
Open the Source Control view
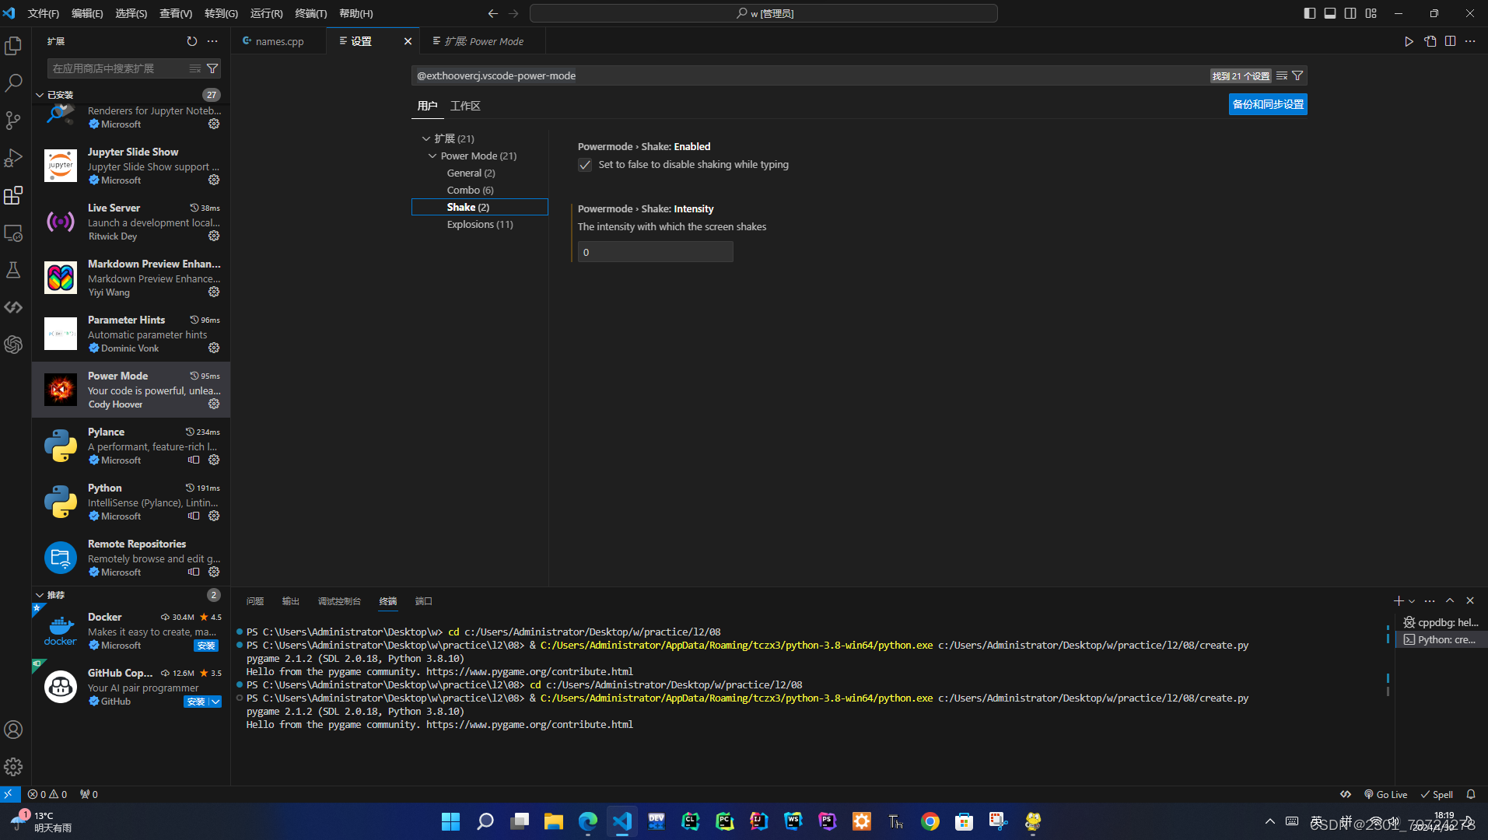click(12, 120)
